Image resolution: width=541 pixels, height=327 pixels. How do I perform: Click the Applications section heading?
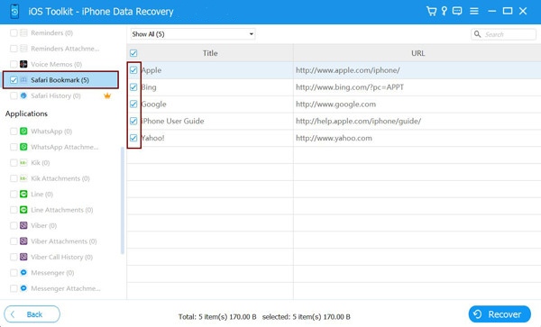(x=26, y=114)
